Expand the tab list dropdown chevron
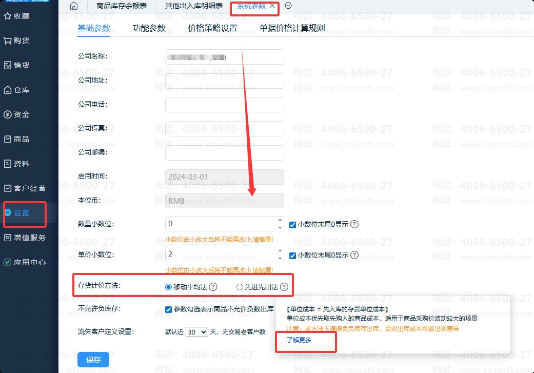The width and height of the screenshot is (534, 373). pos(288,6)
